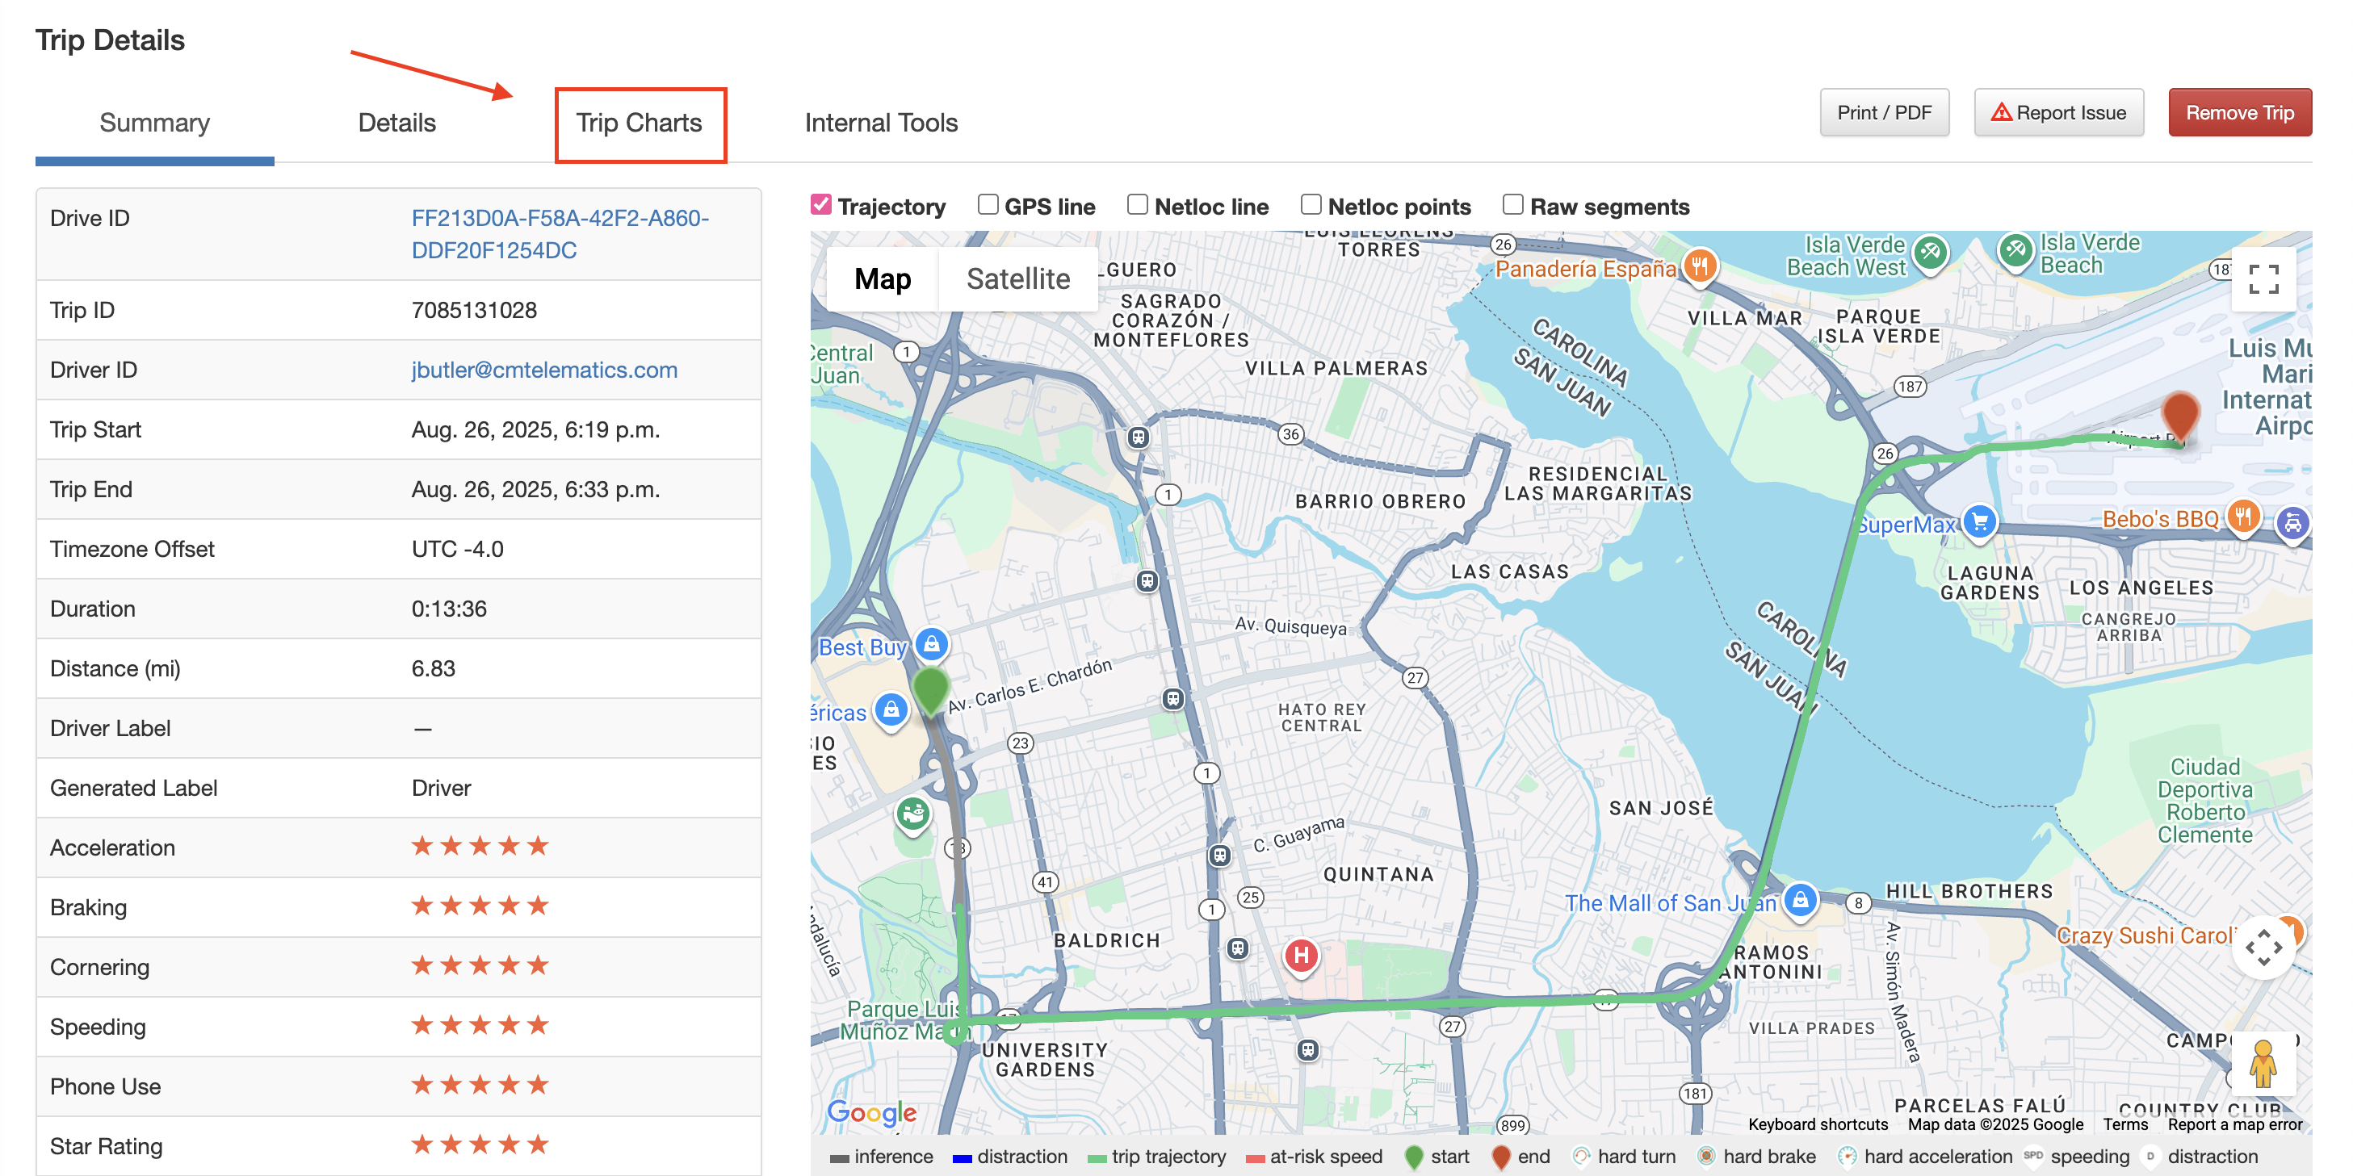Click the green start marker on the map
Viewport: 2353px width, 1176px height.
(x=931, y=692)
